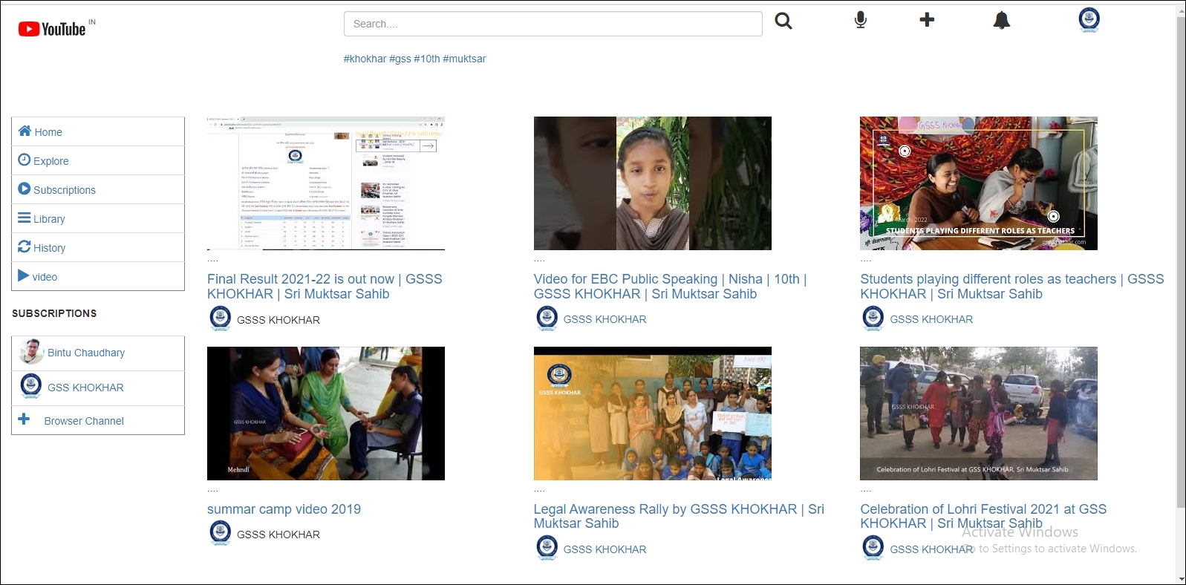
Task: Open the notifications bell
Action: [1001, 21]
